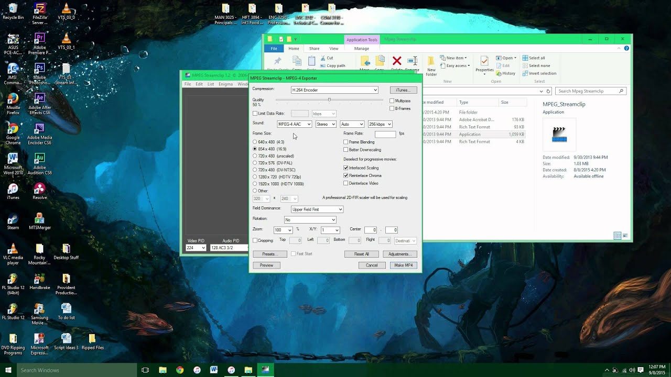This screenshot has width=671, height=377.
Task: Open the Manage tab under Application Tools
Action: [362, 49]
